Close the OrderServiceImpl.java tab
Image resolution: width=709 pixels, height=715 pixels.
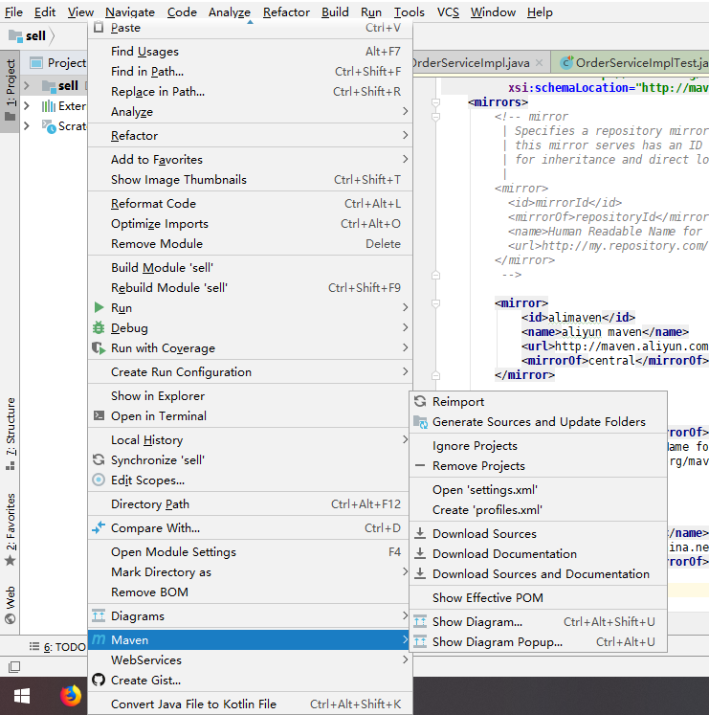540,63
